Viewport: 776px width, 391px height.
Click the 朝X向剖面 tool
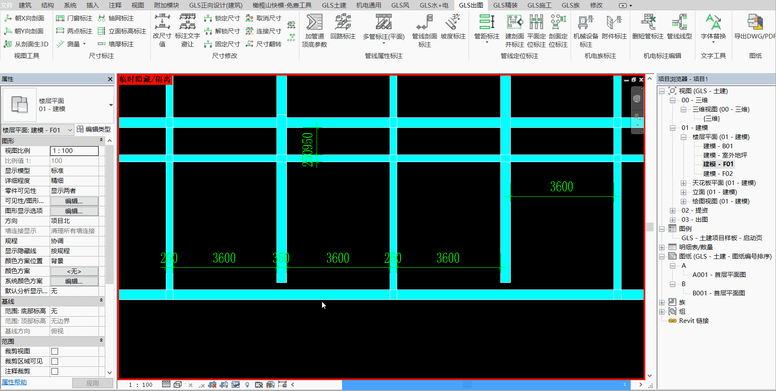[x=24, y=18]
